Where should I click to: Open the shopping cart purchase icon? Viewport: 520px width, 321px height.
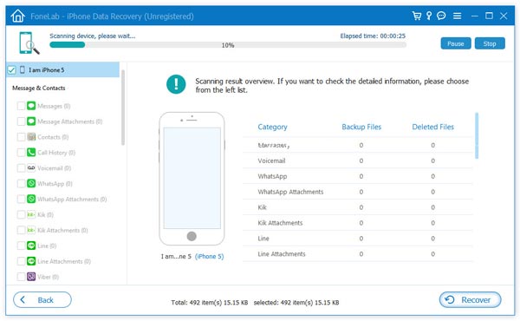pos(416,16)
